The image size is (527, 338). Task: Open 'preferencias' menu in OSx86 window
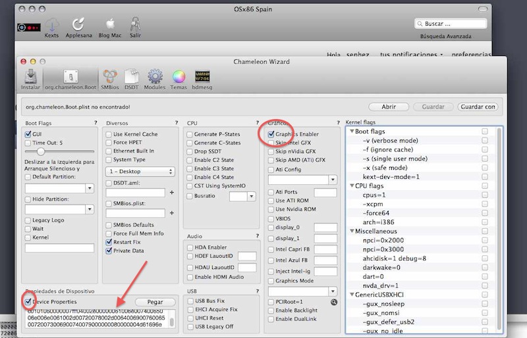click(471, 54)
